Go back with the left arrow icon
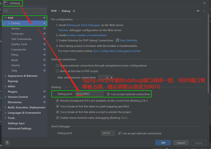The width and height of the screenshot is (211, 149). [x=198, y=11]
